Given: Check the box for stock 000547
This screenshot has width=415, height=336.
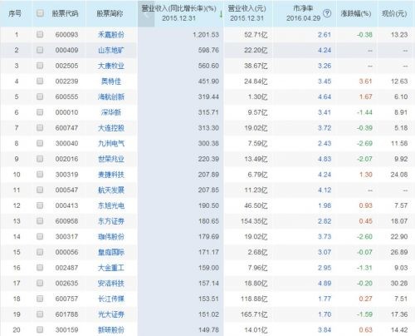Looking at the screenshot, I should click(40, 190).
